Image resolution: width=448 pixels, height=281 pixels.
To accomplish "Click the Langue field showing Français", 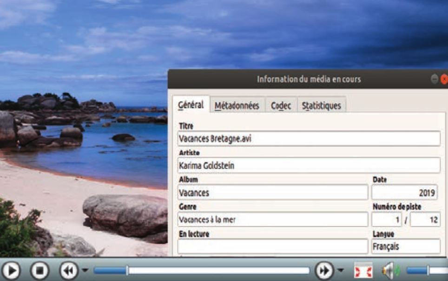I will (405, 246).
